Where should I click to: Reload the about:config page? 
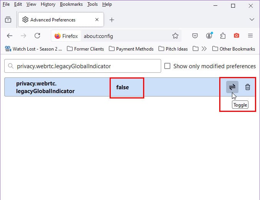coord(37,36)
